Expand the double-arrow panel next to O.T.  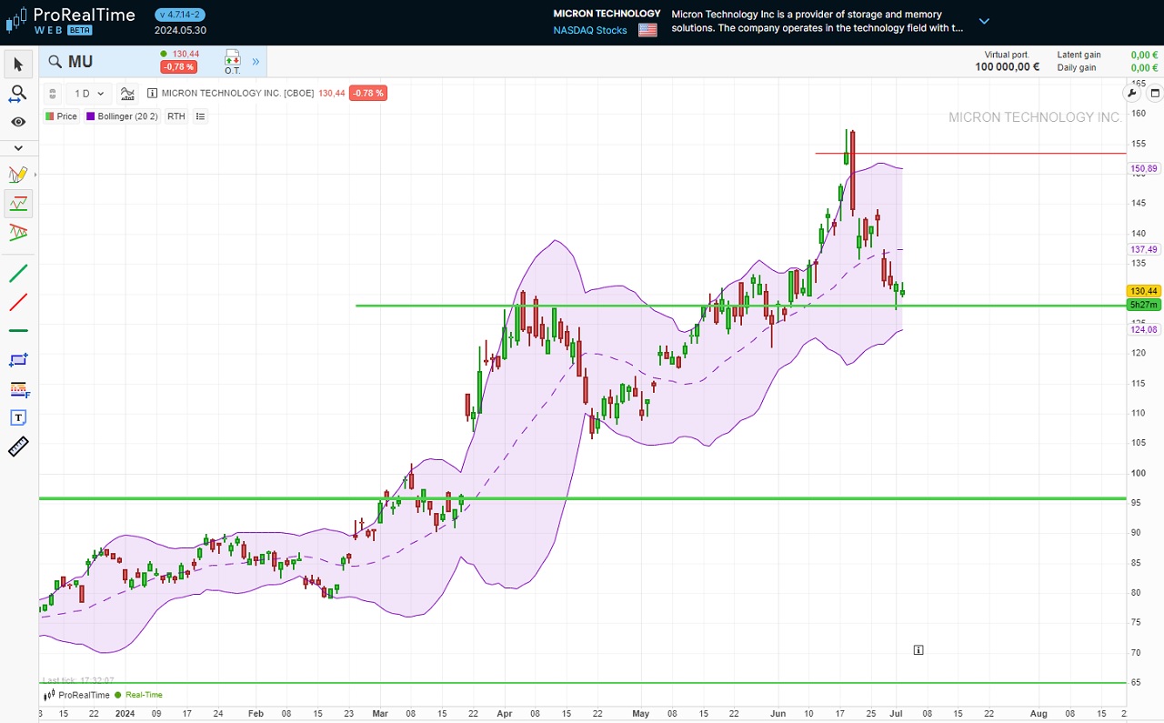pyautogui.click(x=256, y=62)
